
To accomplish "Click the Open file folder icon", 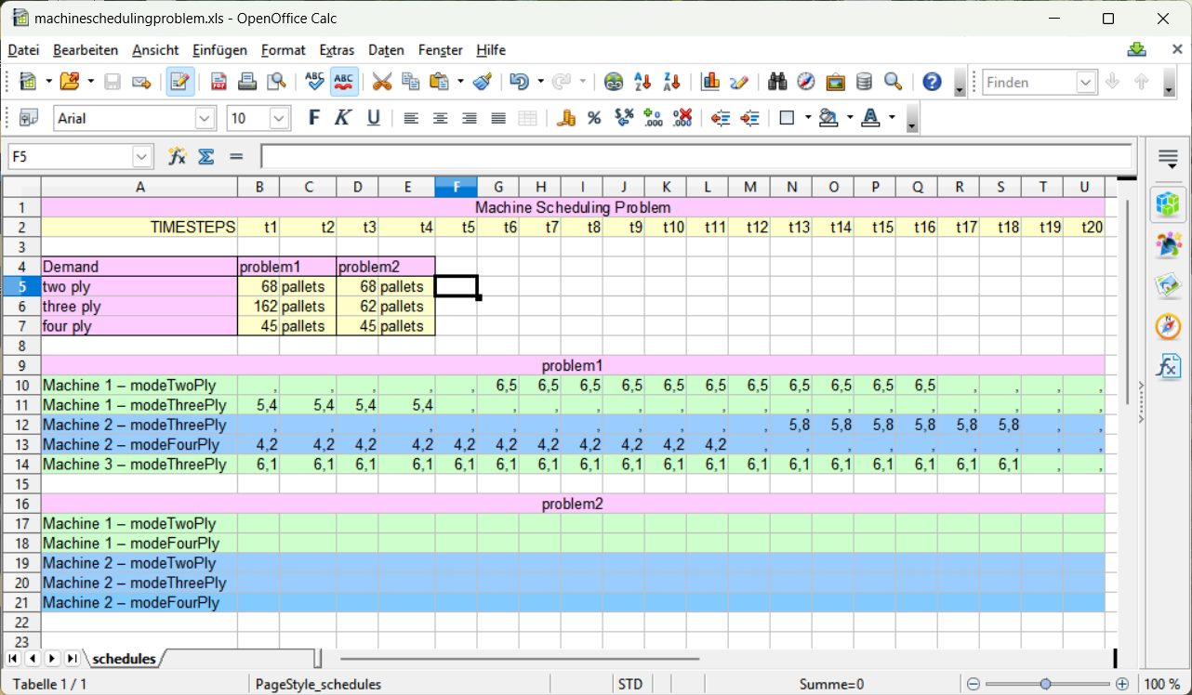I will pos(70,82).
